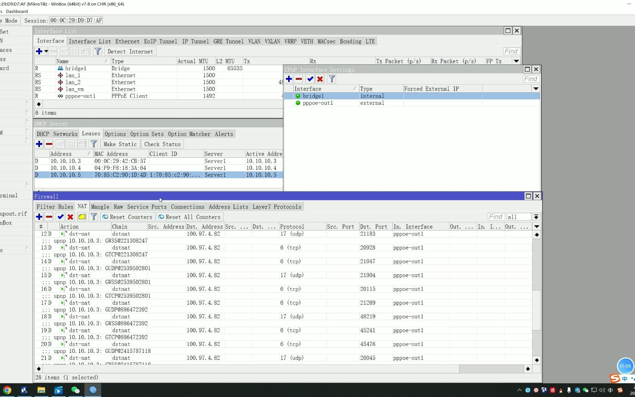Show hidden tray icons chevron
Screen dimensions: 635x397
(519, 390)
